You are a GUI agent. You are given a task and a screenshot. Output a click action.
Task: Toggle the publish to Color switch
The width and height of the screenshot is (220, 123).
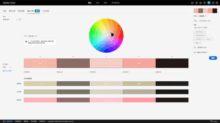click(x=195, y=47)
